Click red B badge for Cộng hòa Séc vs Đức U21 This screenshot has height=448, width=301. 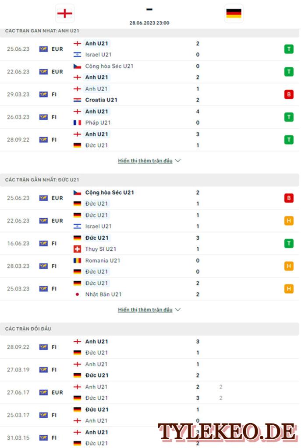click(x=289, y=198)
